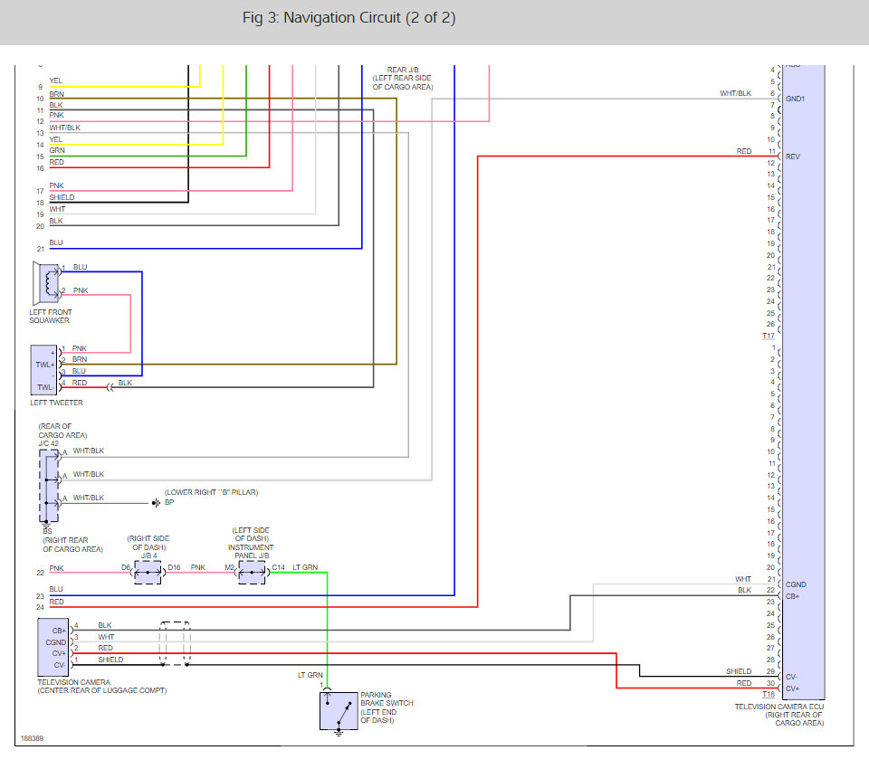Screen dimensions: 869x769
Task: Click the 'RED' label at ECU pin 11
Action: (x=744, y=151)
